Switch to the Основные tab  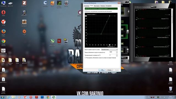coord(87,6)
